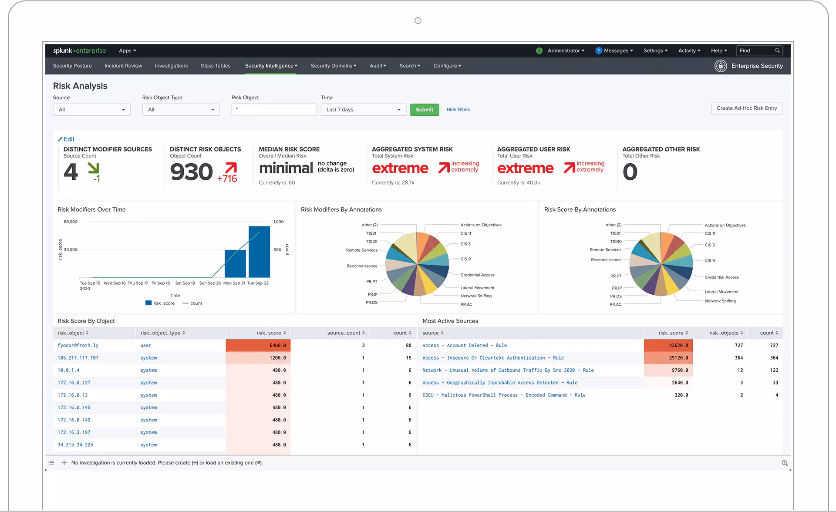Image resolution: width=836 pixels, height=512 pixels.
Task: Expand the Risk Object Type dropdown
Action: point(181,110)
